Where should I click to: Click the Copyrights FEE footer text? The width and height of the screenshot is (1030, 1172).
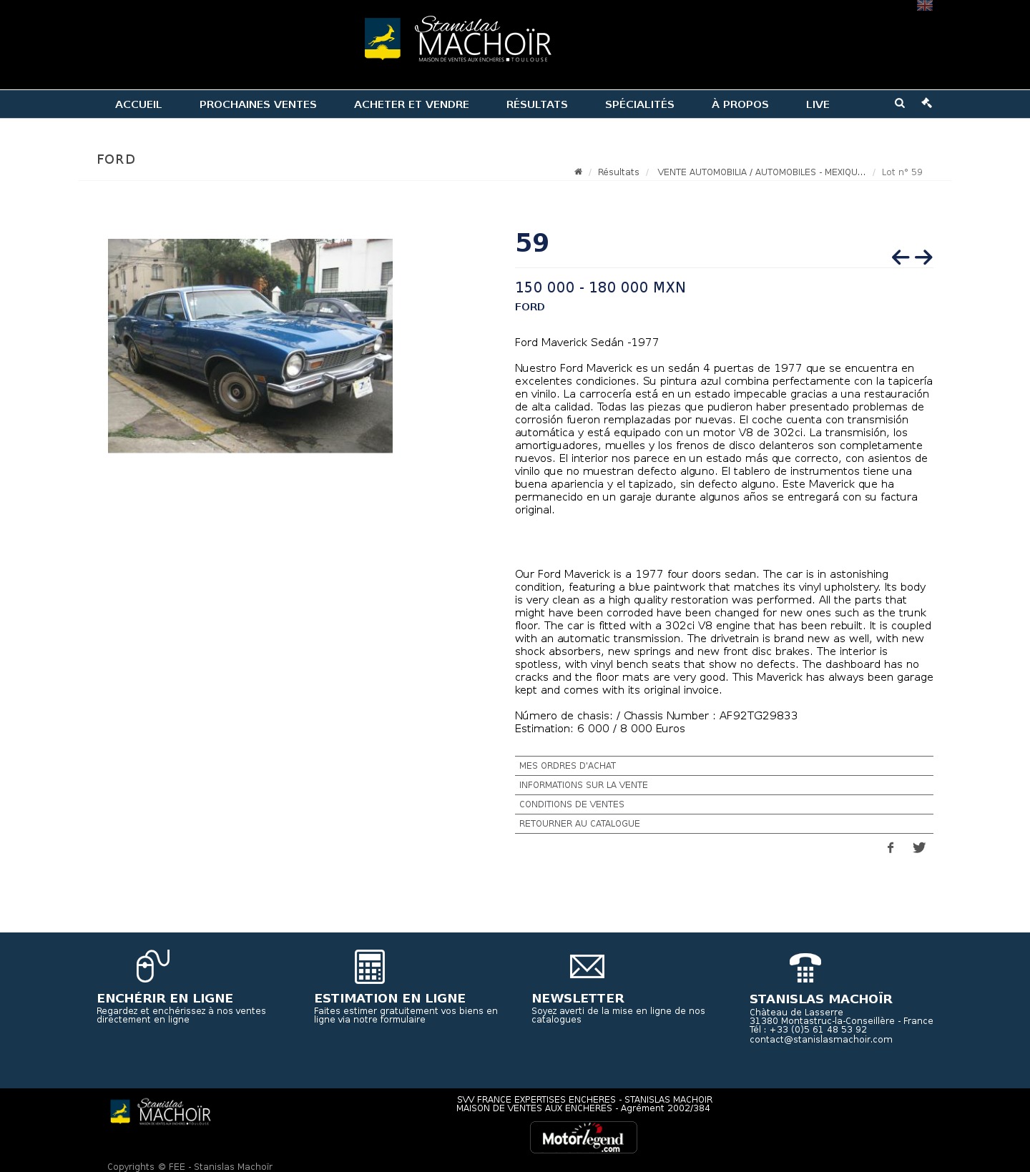tap(190, 1167)
